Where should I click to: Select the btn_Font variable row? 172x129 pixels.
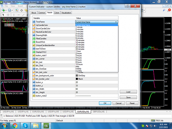pos(54,65)
